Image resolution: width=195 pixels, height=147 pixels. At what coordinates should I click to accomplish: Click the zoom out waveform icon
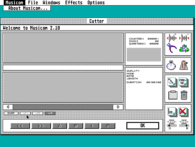(x=184, y=38)
